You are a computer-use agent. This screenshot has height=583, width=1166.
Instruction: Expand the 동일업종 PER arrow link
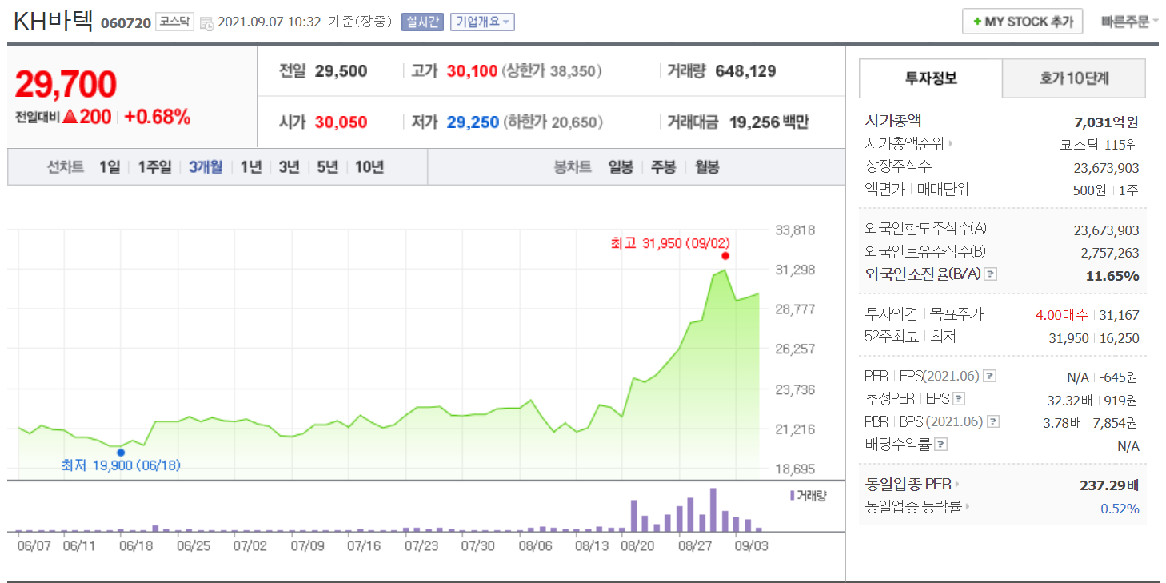point(957,484)
